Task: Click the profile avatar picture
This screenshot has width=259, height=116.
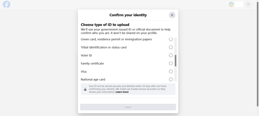Action: [231, 4]
